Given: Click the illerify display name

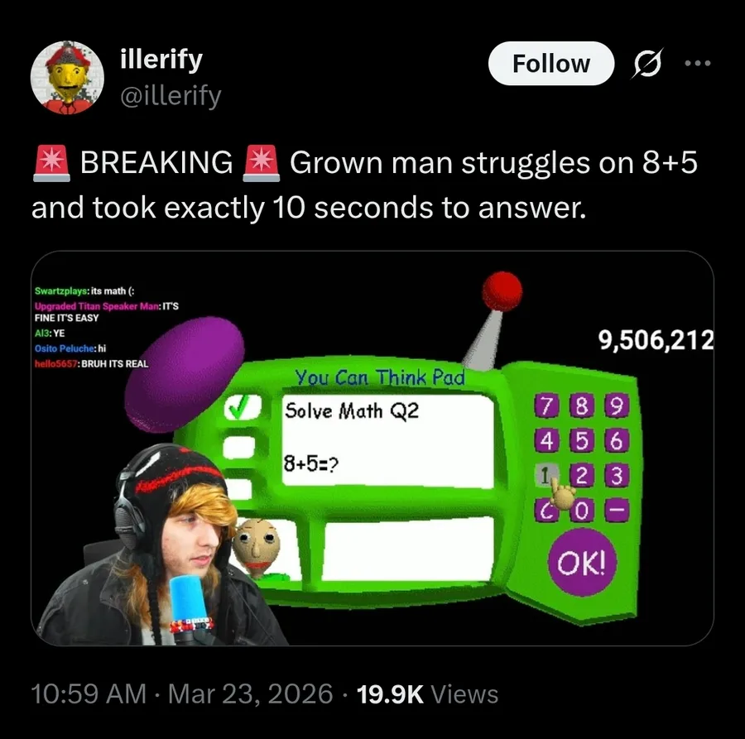Looking at the screenshot, I should tap(161, 60).
